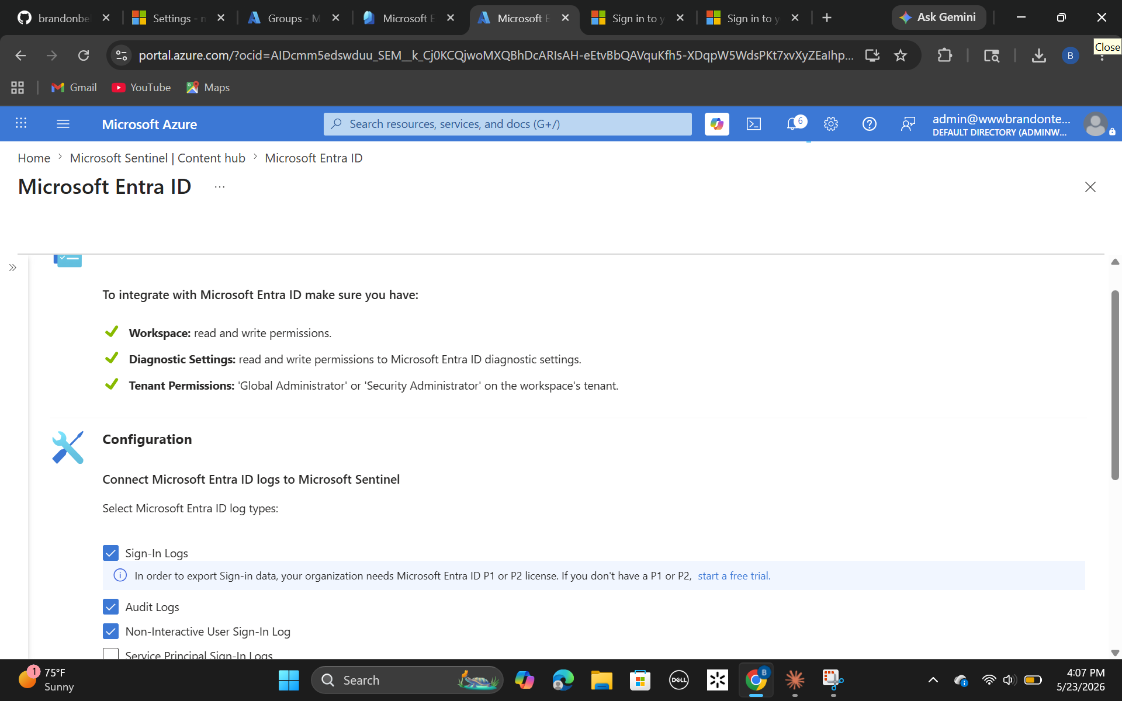1122x701 pixels.
Task: Install app icon in the address bar
Action: 872,55
